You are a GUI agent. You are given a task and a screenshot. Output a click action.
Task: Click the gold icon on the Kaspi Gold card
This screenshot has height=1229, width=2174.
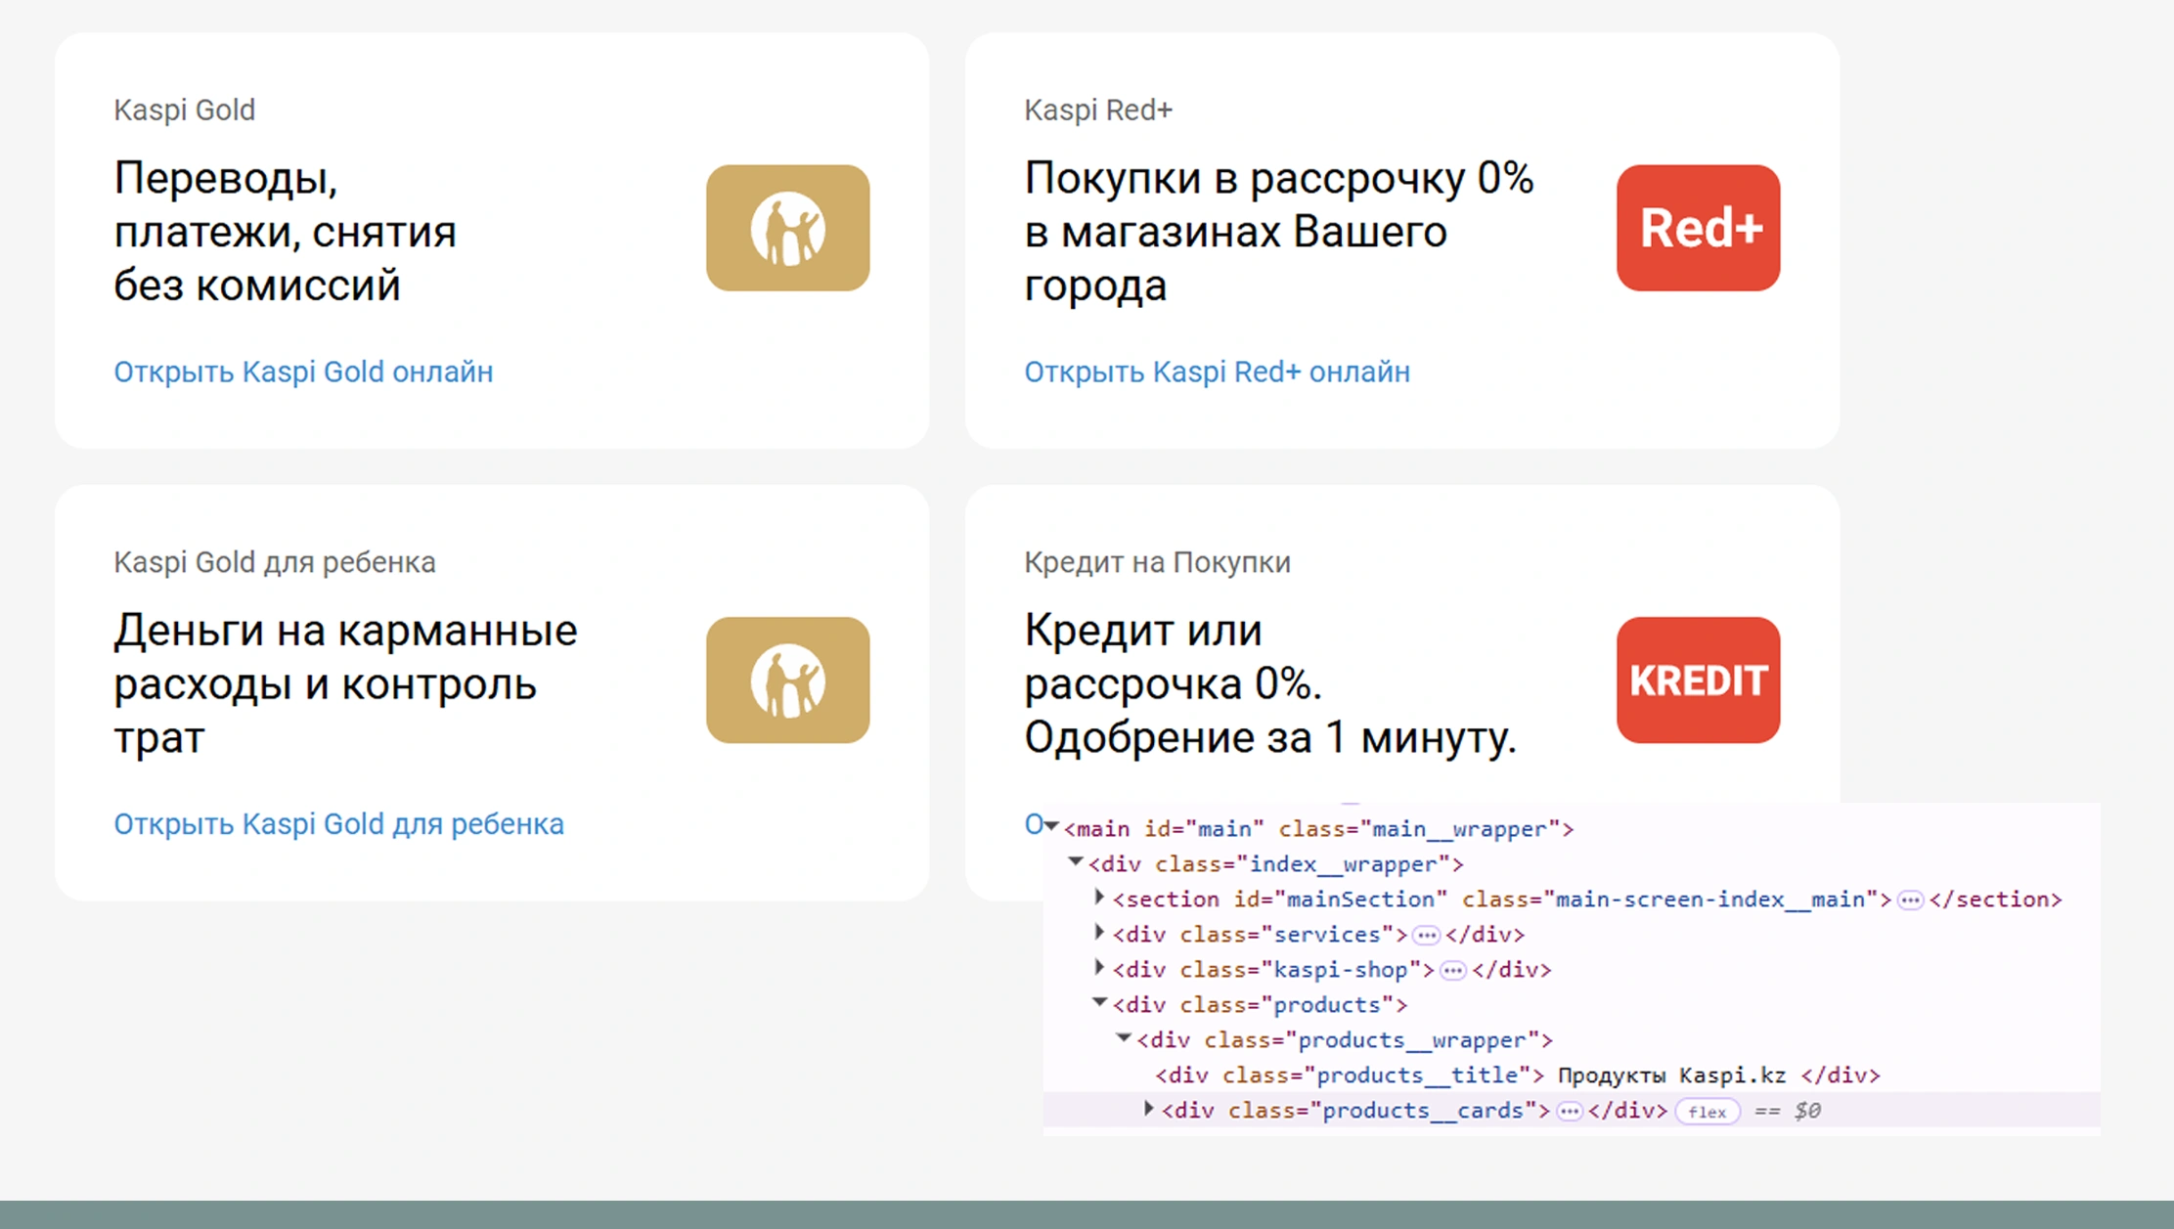coord(787,228)
